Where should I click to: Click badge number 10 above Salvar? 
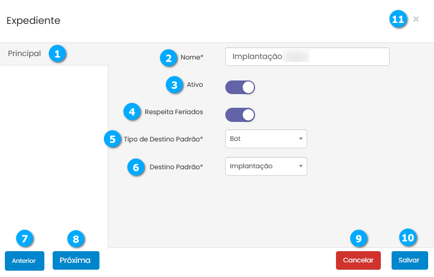408,238
